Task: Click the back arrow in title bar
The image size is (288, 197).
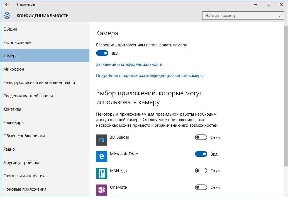Action: coord(7,4)
